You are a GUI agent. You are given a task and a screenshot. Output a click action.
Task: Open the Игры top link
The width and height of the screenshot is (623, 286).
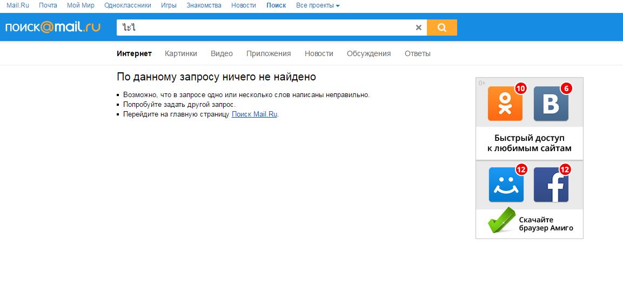point(169,5)
